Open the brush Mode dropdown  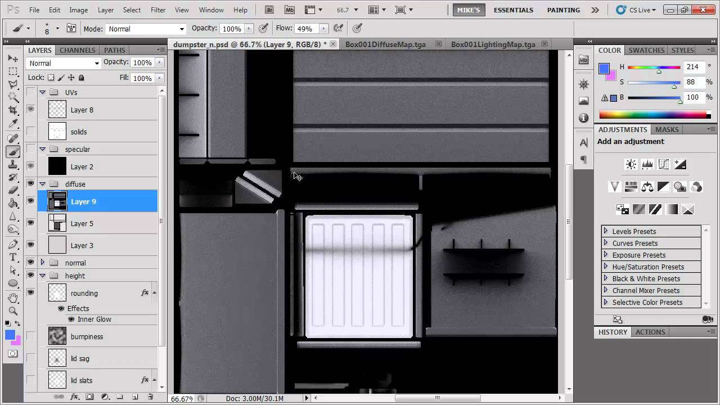pyautogui.click(x=146, y=29)
